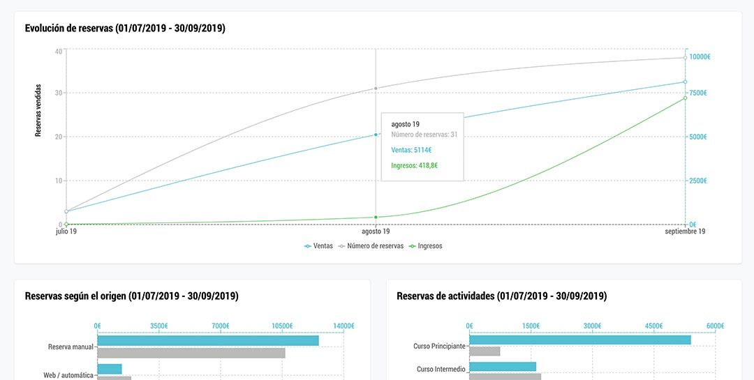
Task: Select the agosto 19 Número de reservas point
Action: coord(376,89)
